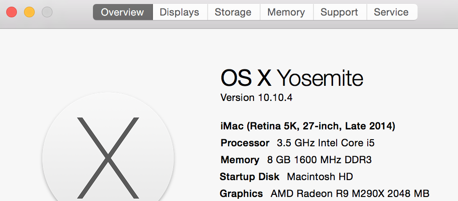Click the iMac Retina 5K model name
Viewport: 458px width, 201px height.
tap(308, 126)
